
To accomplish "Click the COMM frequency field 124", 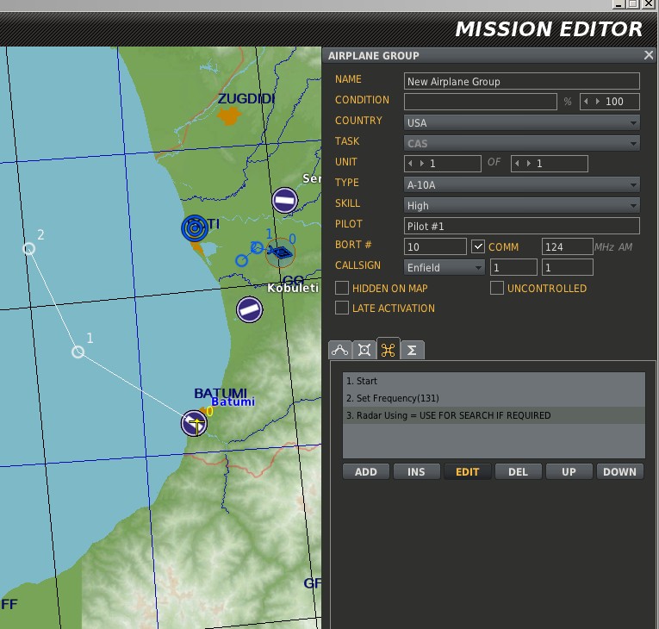I will [x=567, y=246].
